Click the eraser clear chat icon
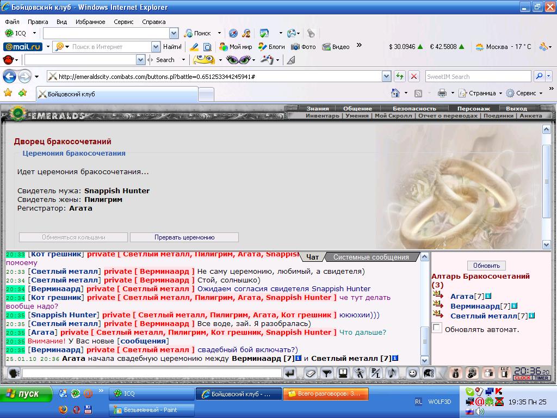Viewport: 557px width, 418px height. point(310,373)
